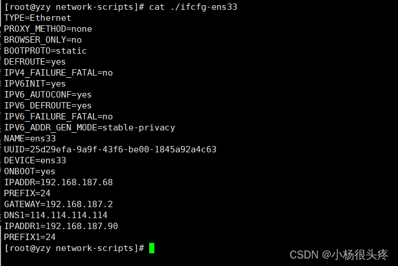
Task: Click the BOOTPROTO=static line
Action: pyautogui.click(x=45, y=51)
